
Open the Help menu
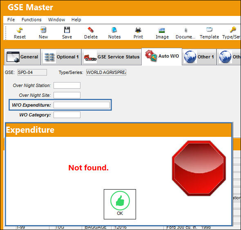(76, 20)
